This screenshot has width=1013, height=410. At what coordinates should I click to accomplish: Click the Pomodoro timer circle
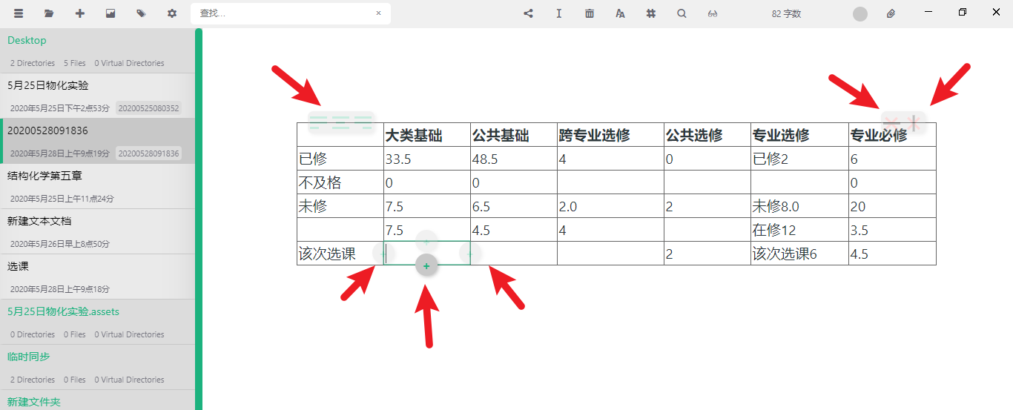pos(860,13)
